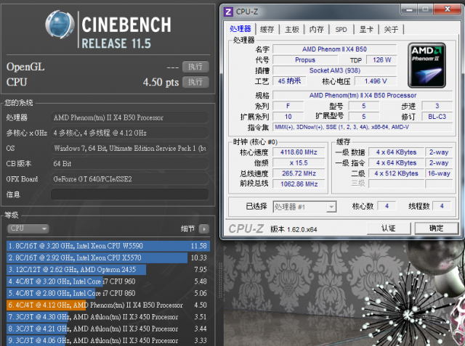Click the 细节 details arrow icon
The width and height of the screenshot is (465, 346).
coord(204,228)
